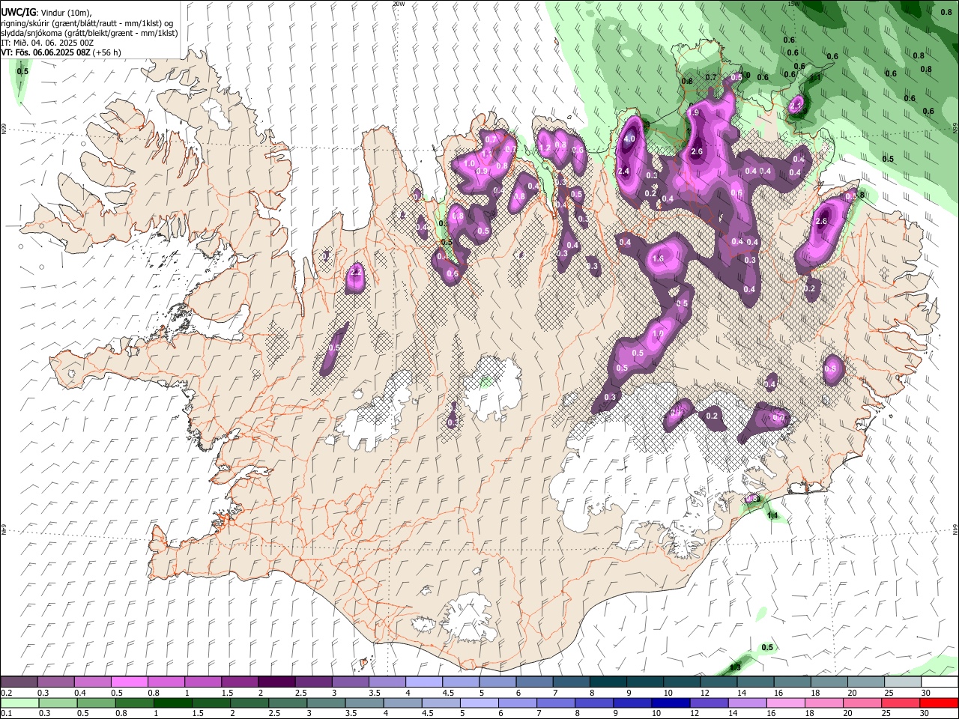Select the snow legend swatch for 0.3–0.4
Viewport: 959px width, 719px height.
(55, 682)
